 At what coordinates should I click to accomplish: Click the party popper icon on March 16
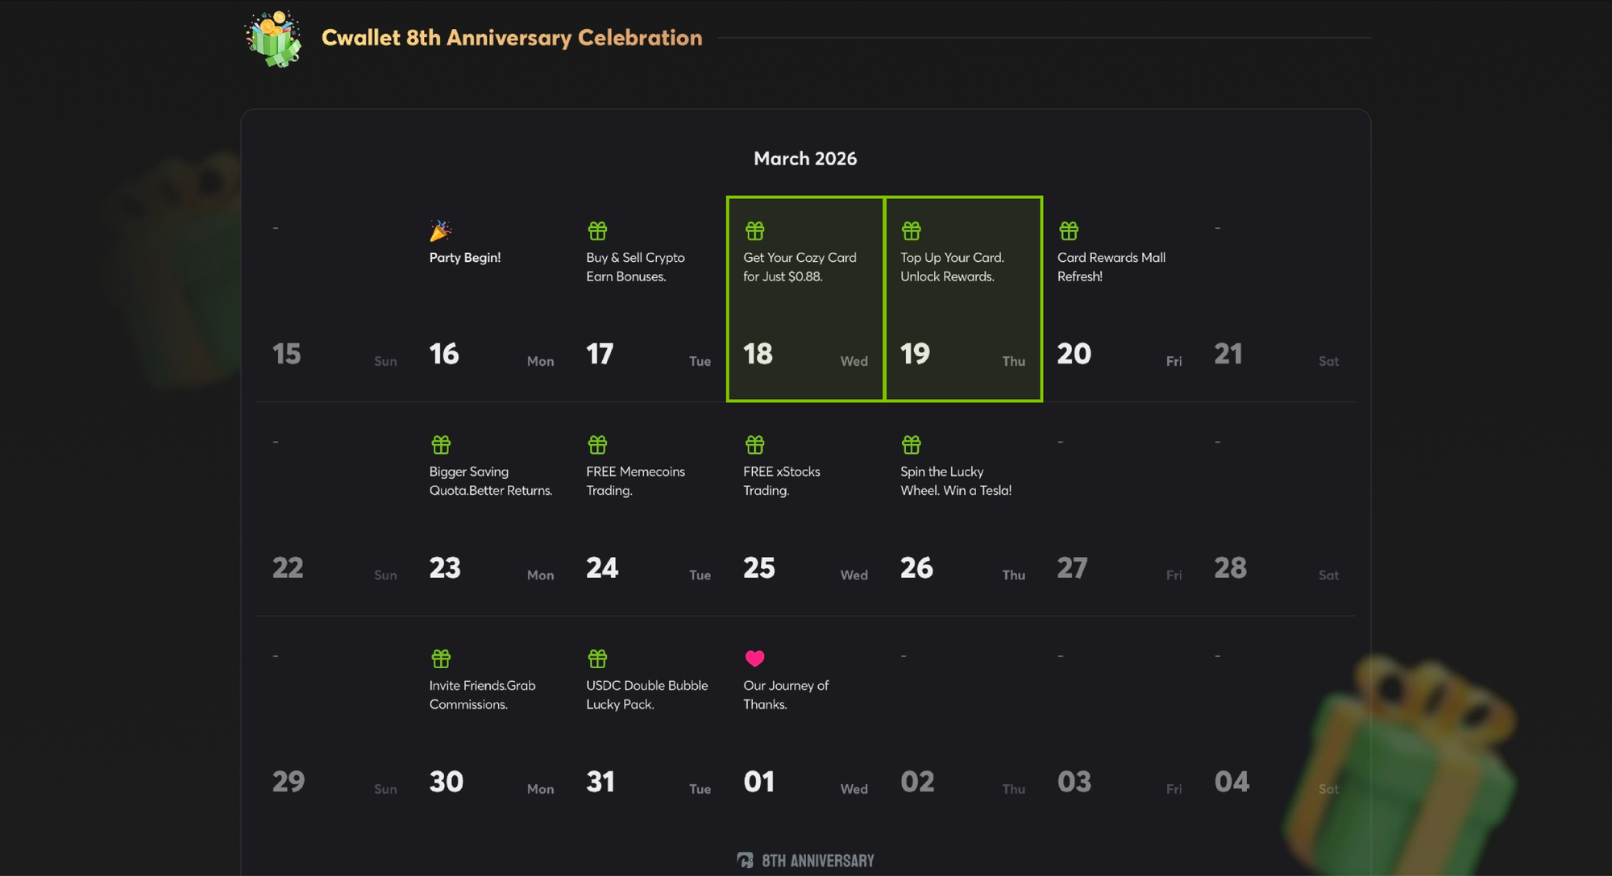tap(440, 231)
